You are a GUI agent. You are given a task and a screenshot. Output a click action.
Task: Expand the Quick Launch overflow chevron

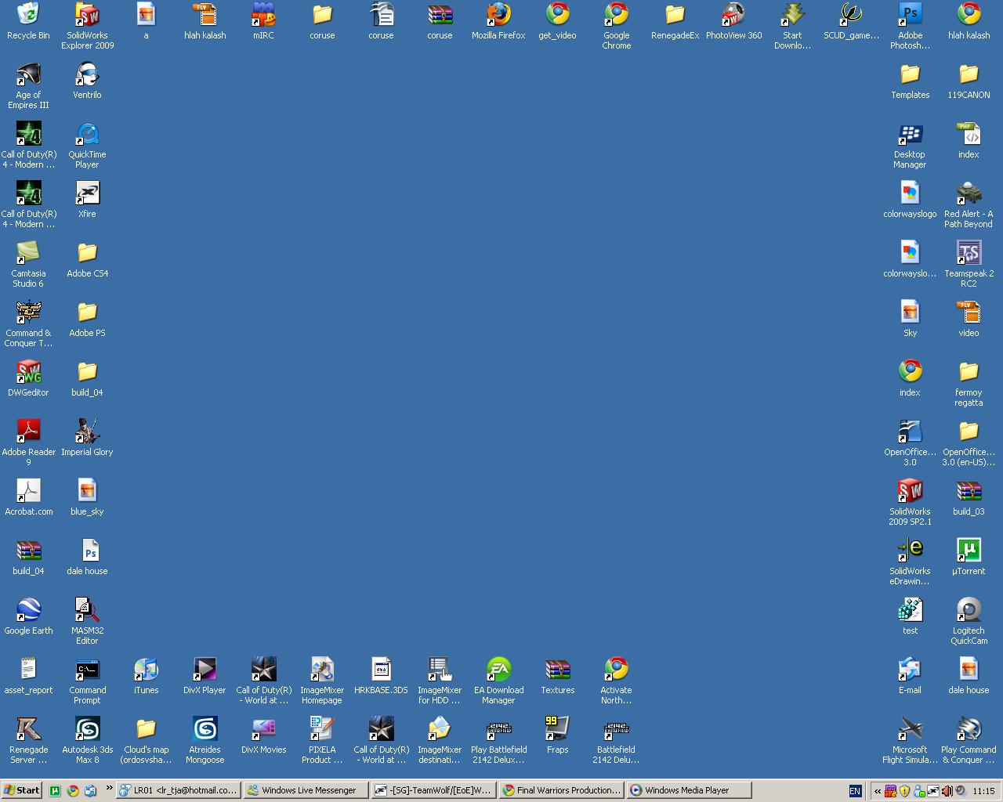pyautogui.click(x=109, y=789)
